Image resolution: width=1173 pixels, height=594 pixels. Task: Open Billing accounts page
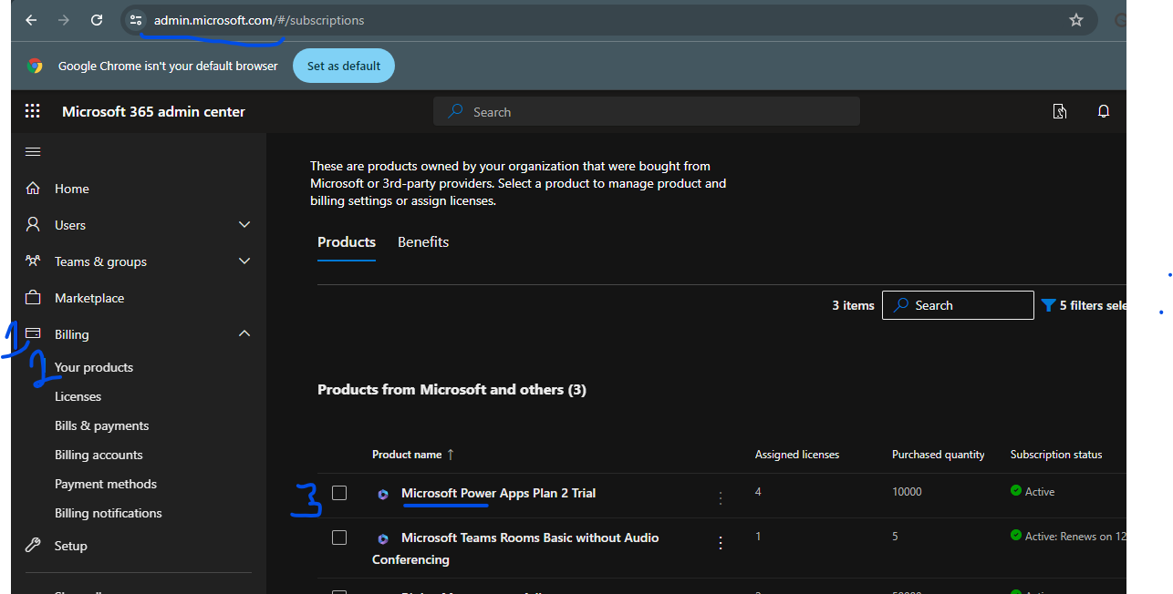click(x=99, y=455)
